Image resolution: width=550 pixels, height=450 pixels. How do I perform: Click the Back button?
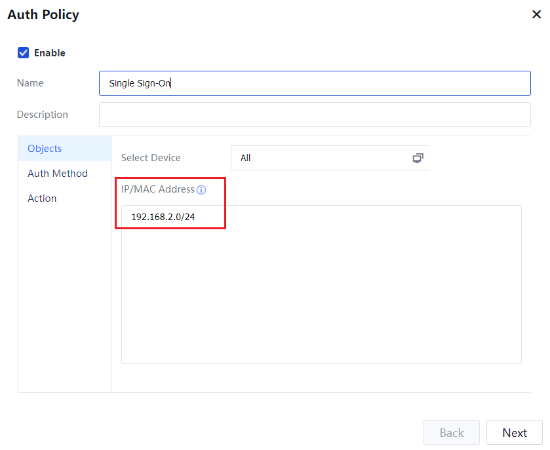click(451, 433)
